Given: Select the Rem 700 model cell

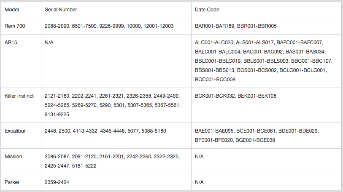Looking at the screenshot, I should 21,26.
